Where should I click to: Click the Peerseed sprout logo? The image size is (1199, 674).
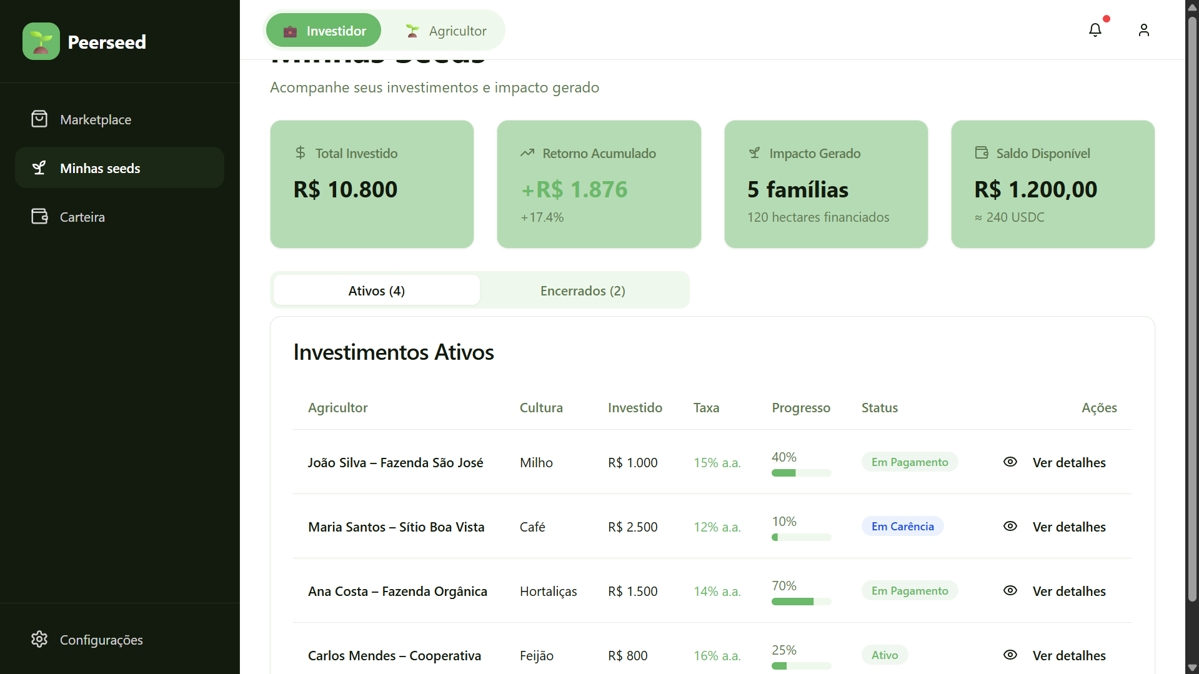41,41
